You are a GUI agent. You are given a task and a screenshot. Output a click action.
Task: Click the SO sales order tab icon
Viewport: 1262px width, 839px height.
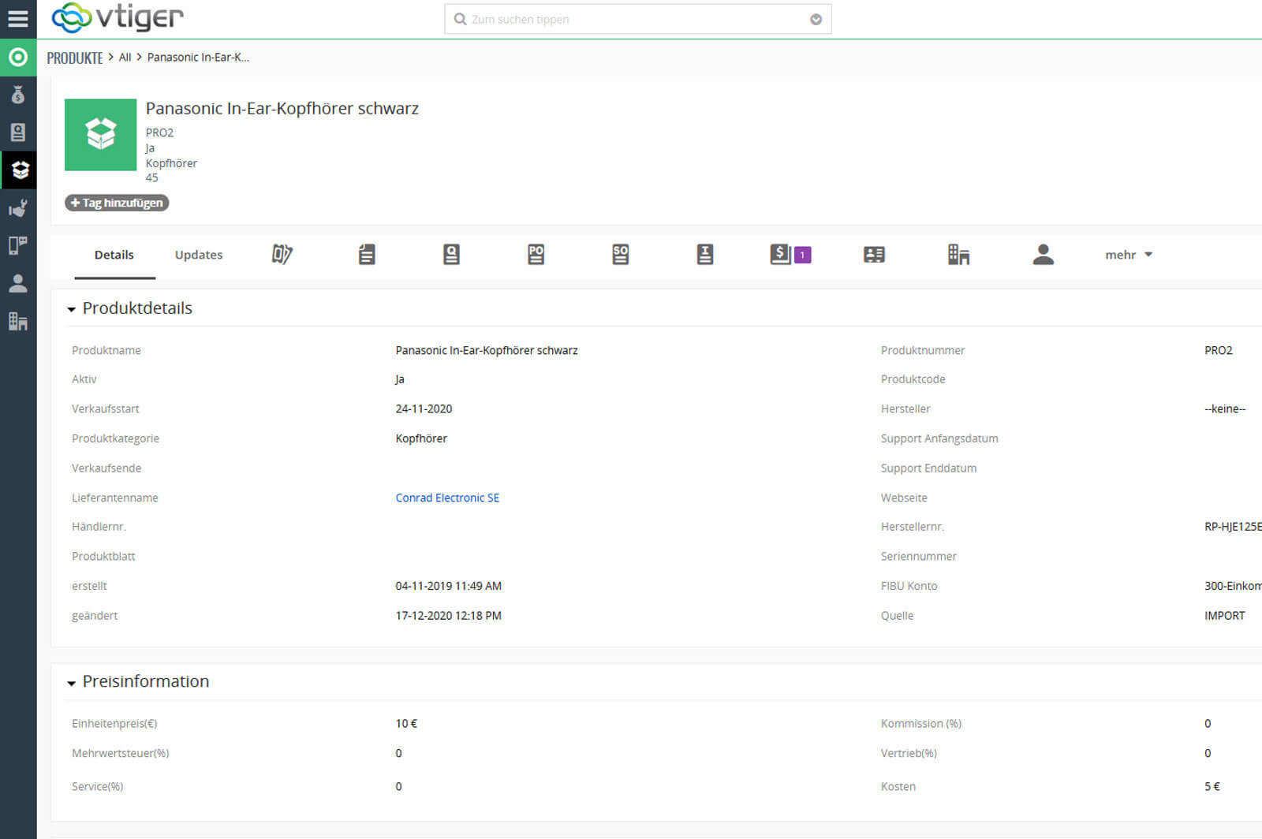click(x=620, y=255)
